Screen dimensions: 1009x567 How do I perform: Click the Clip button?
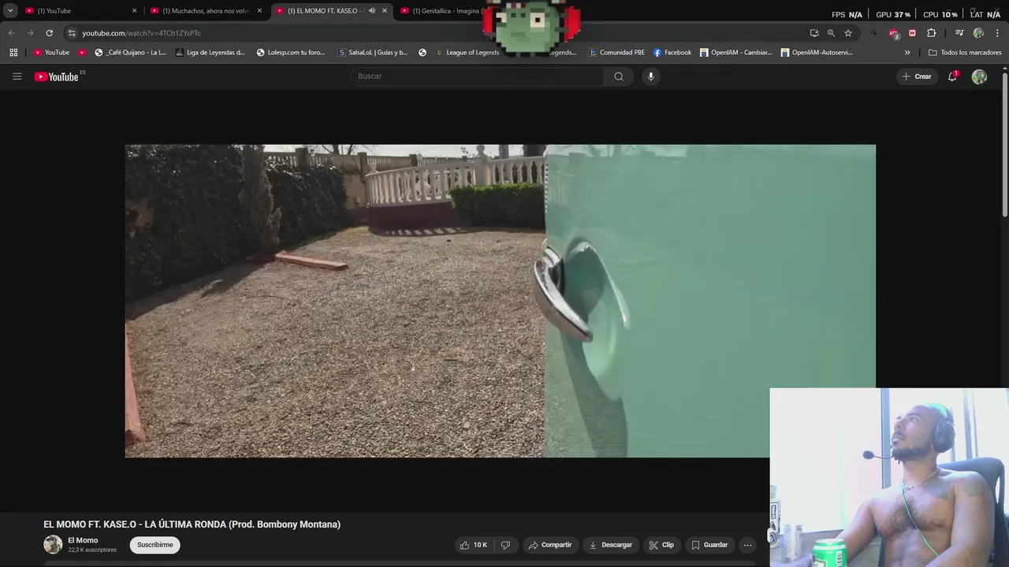tap(661, 545)
